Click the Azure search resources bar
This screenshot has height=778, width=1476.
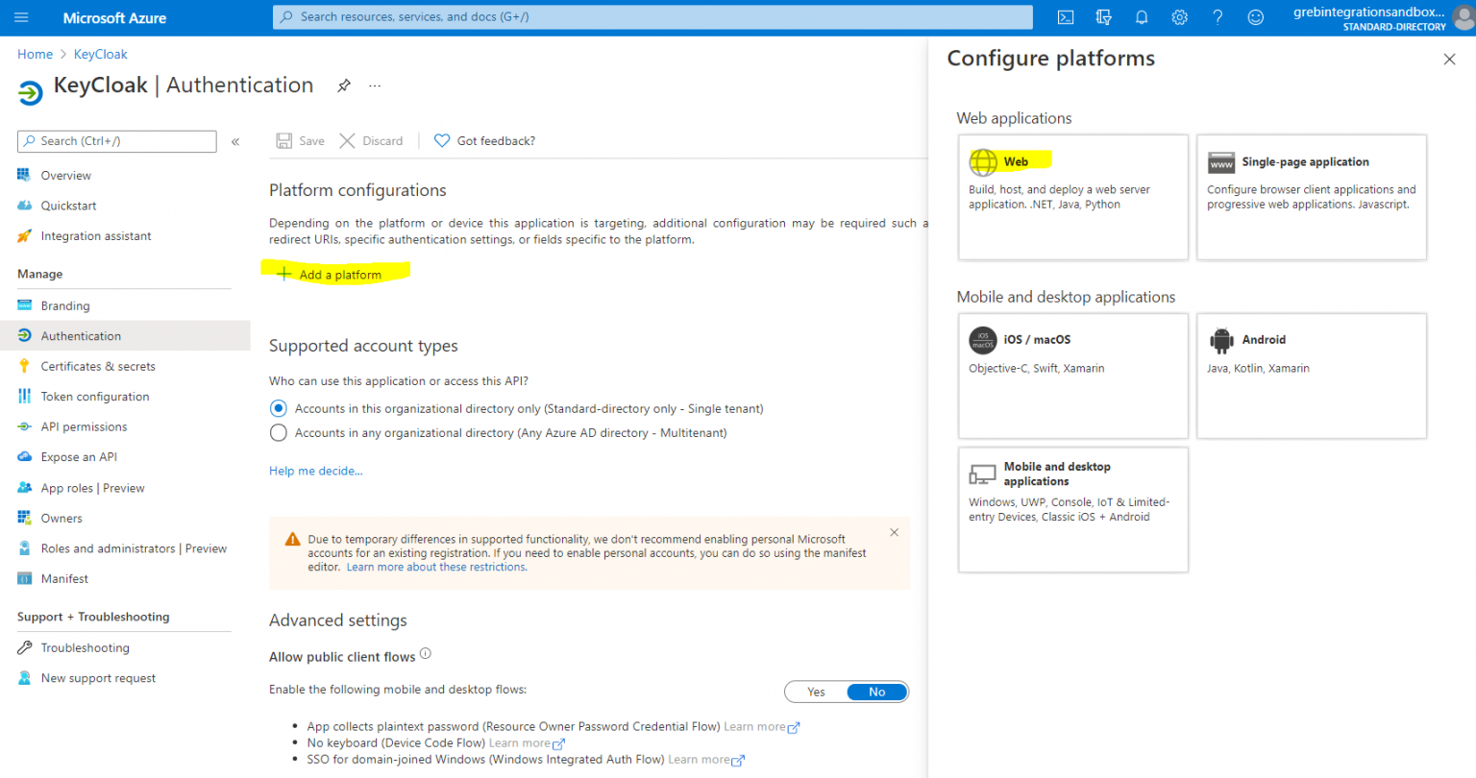point(656,16)
